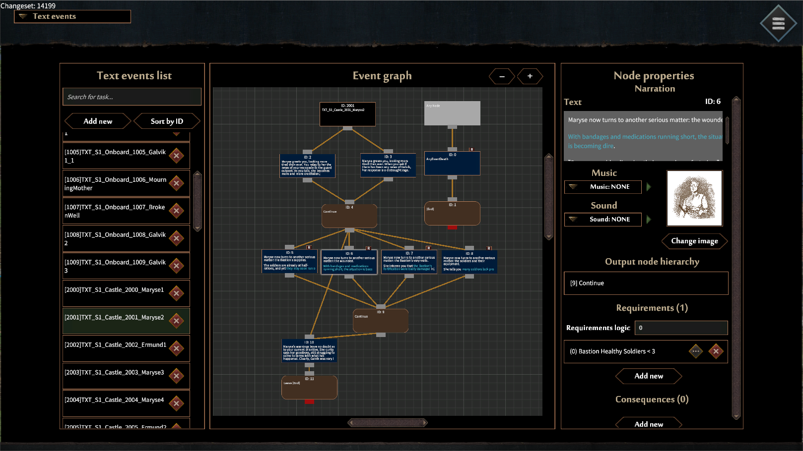Expand the Music: NONE dropdown
803x451 pixels.
[603, 187]
